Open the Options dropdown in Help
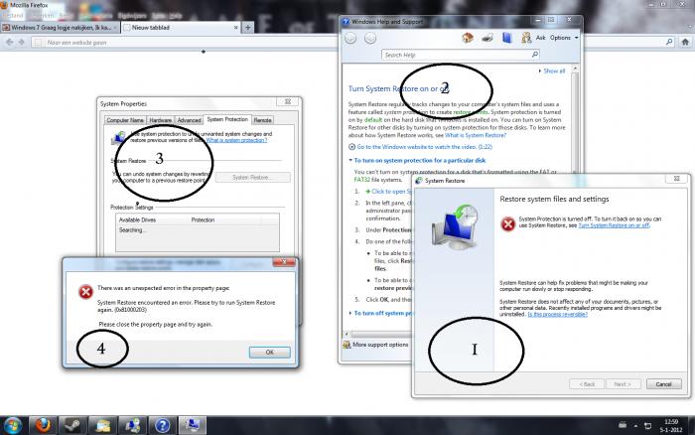The image size is (695, 435). 564,38
